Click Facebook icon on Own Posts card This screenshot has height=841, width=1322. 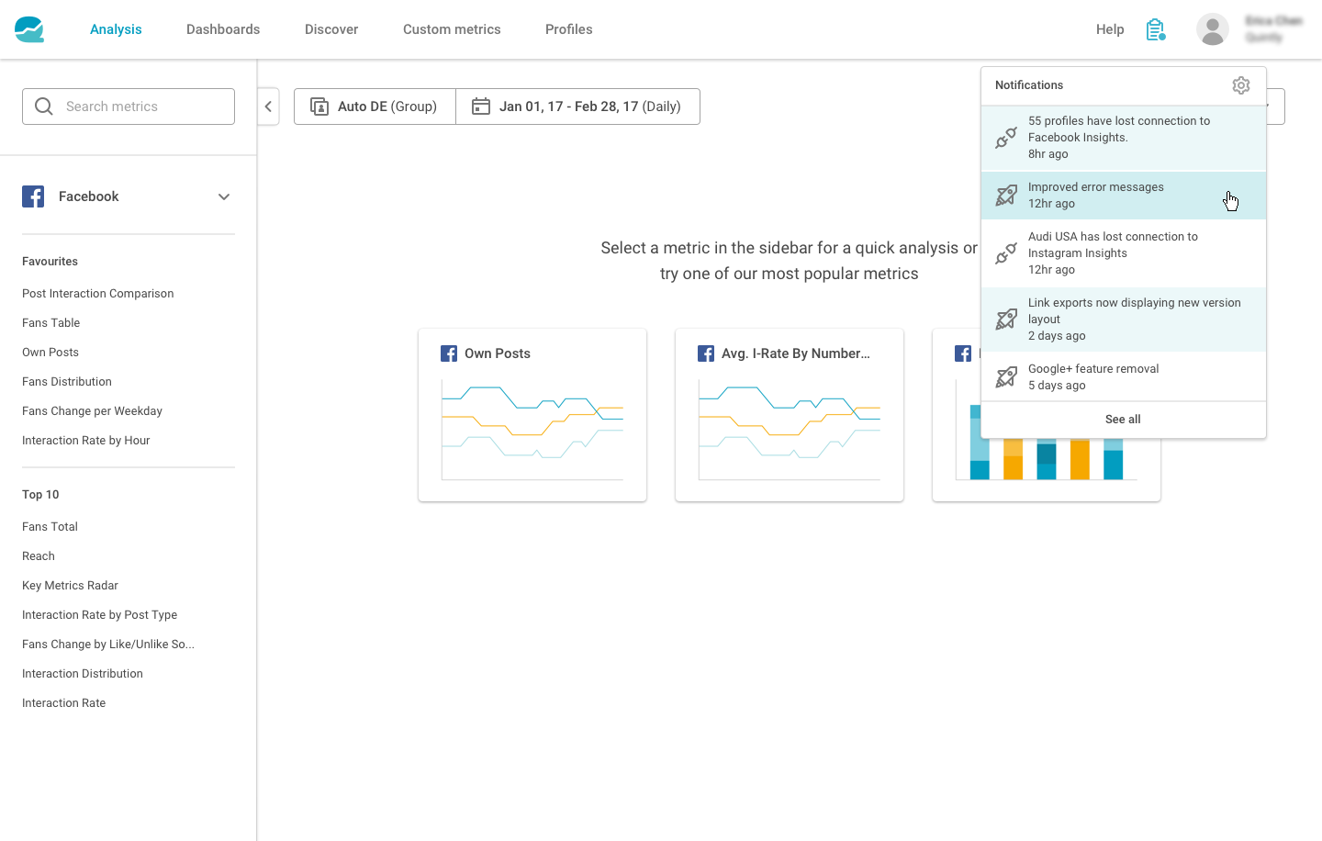click(x=449, y=353)
